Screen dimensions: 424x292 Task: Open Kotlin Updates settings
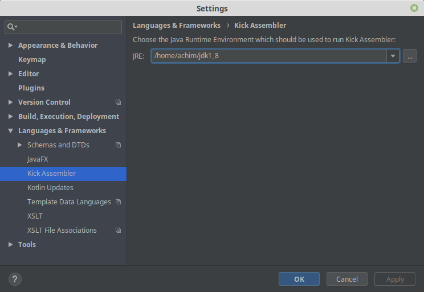(50, 188)
